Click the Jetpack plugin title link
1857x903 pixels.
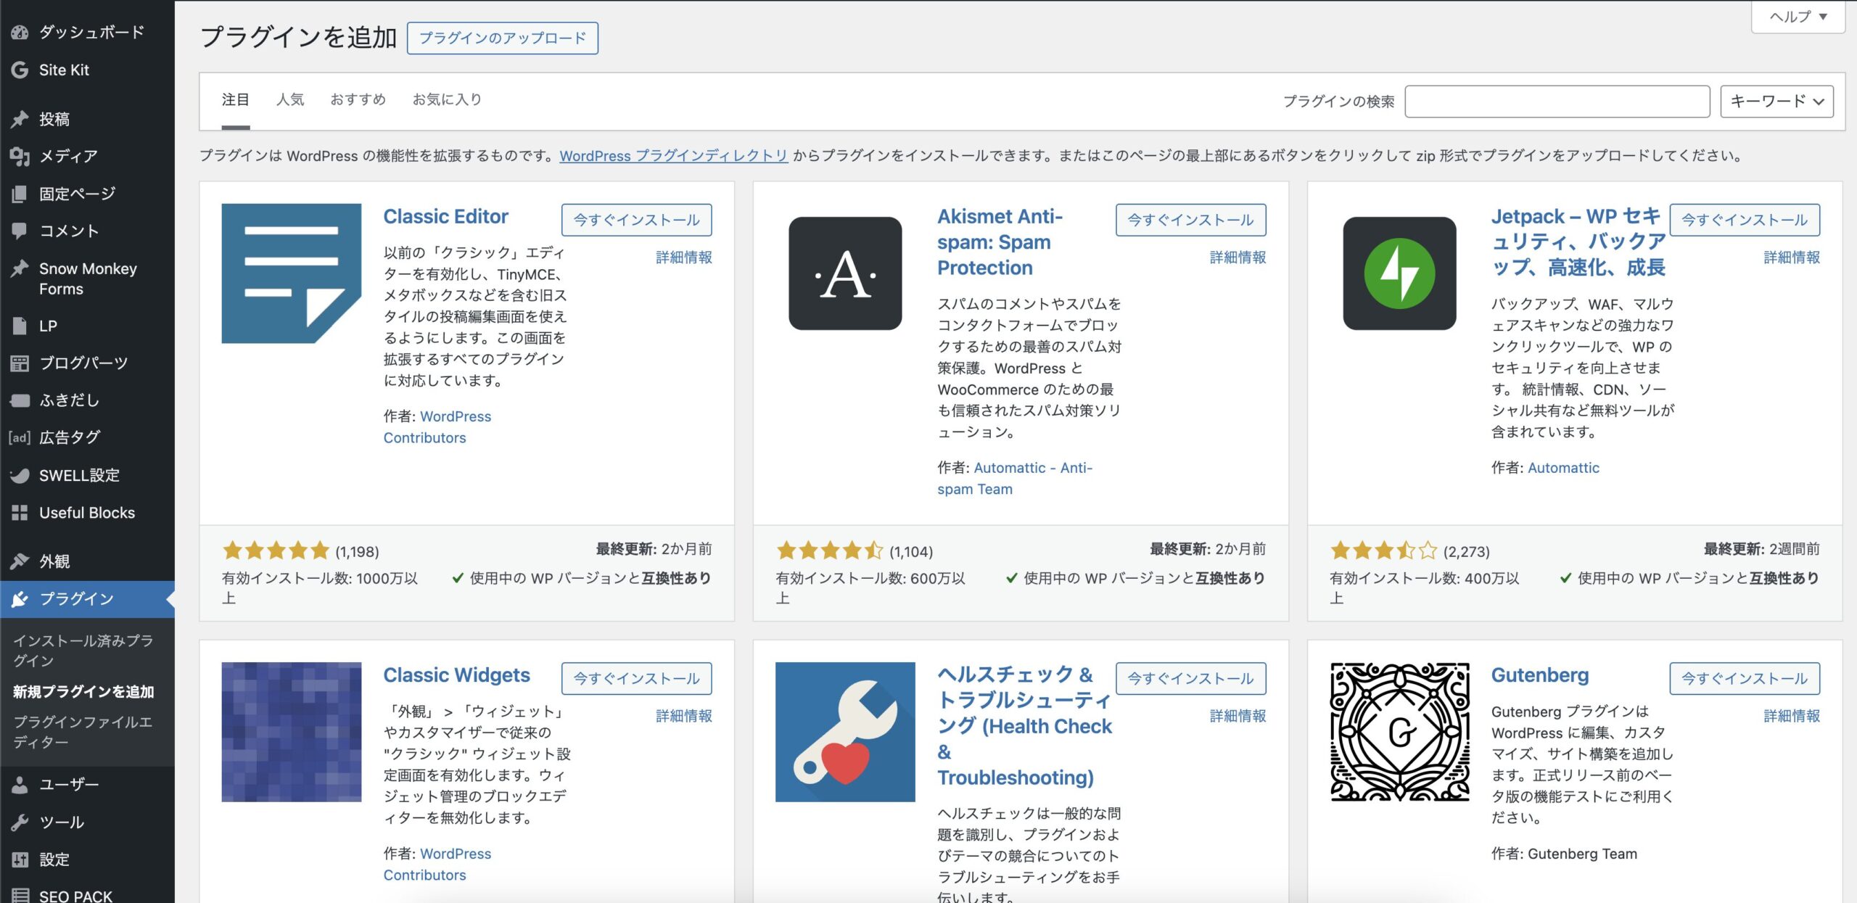point(1578,242)
